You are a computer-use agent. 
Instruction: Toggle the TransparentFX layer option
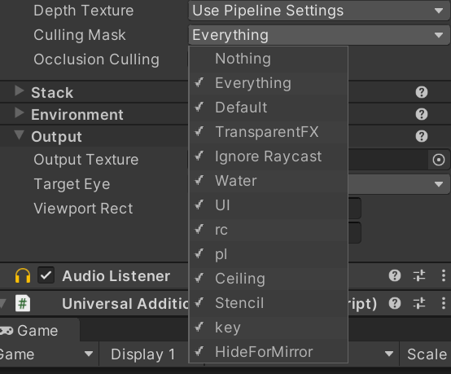[268, 132]
